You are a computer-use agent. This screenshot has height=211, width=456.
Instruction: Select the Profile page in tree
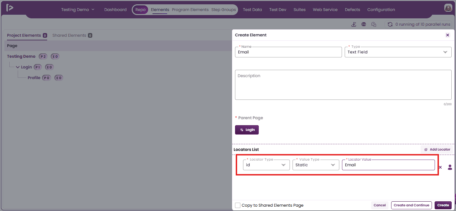click(x=34, y=78)
